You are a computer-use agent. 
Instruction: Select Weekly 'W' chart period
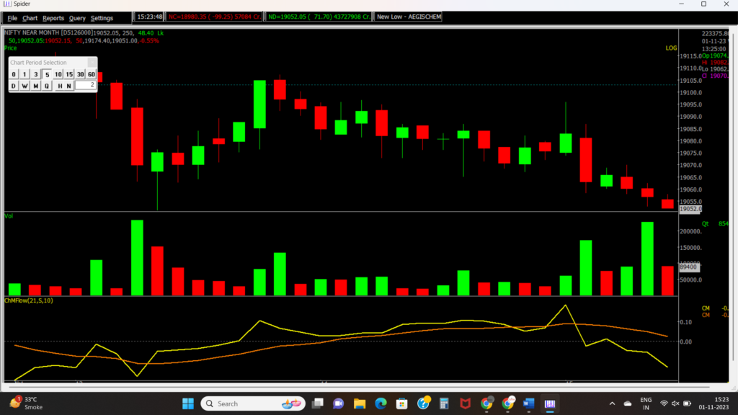click(25, 86)
